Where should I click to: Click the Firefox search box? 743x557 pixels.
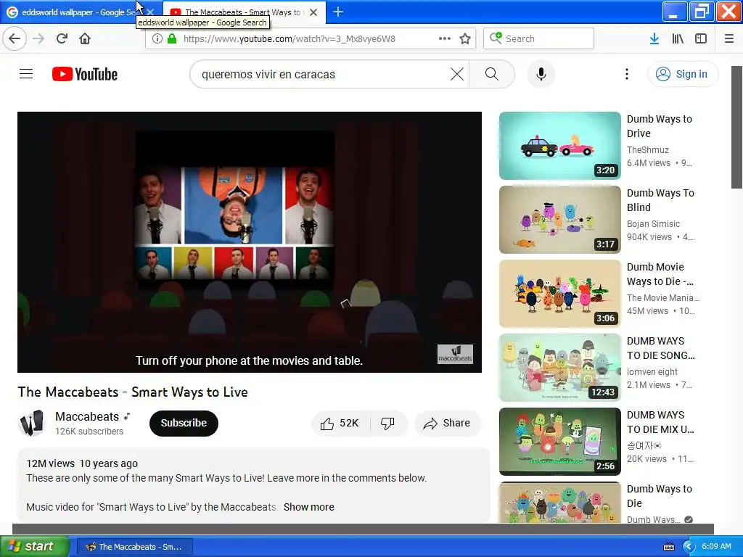[x=539, y=39]
